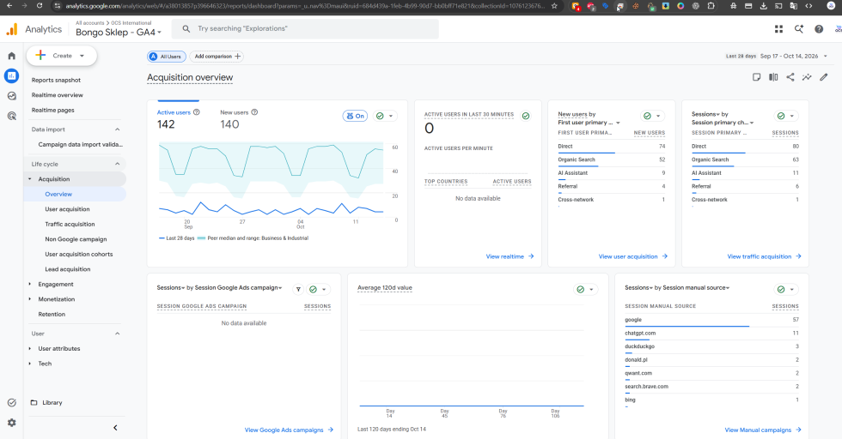The height and width of the screenshot is (439, 842).
Task: Open the browser profile avatar
Action: point(830,6)
